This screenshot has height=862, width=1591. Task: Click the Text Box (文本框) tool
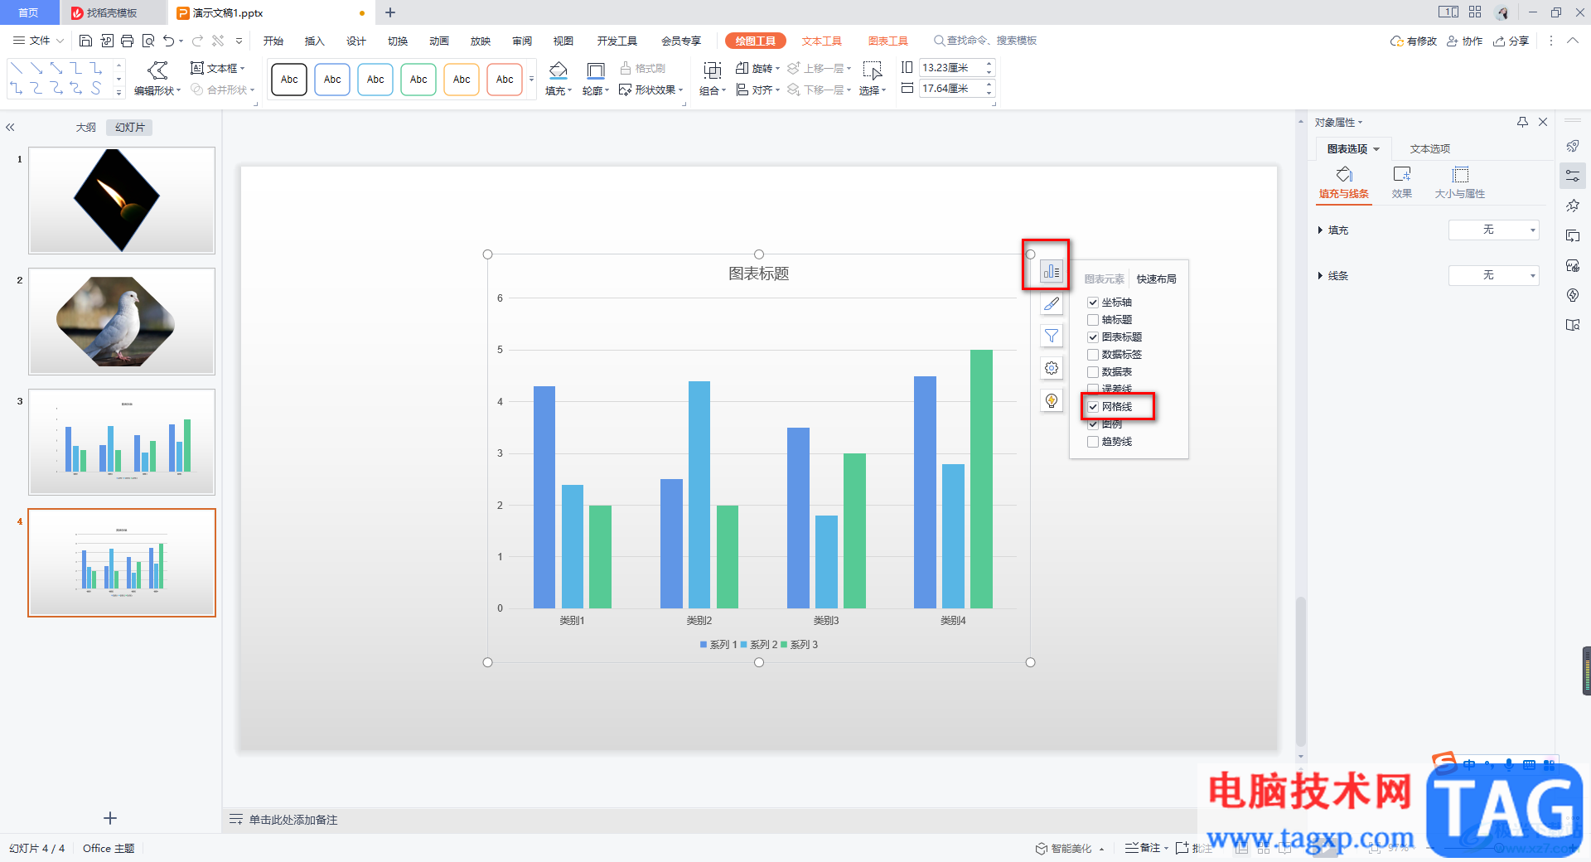(x=217, y=68)
